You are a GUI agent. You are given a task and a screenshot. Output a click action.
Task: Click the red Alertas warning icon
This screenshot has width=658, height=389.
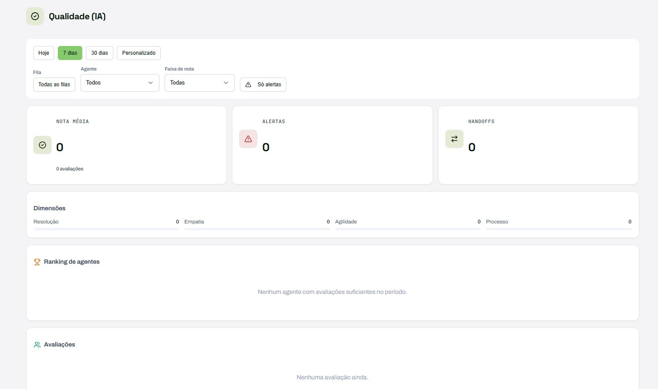[x=248, y=139]
